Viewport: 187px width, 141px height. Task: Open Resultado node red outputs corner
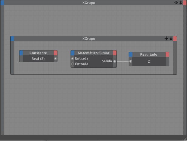167,54
